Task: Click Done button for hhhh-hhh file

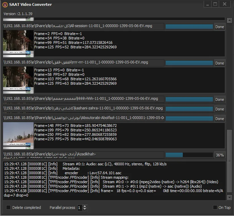Action: click(x=220, y=99)
